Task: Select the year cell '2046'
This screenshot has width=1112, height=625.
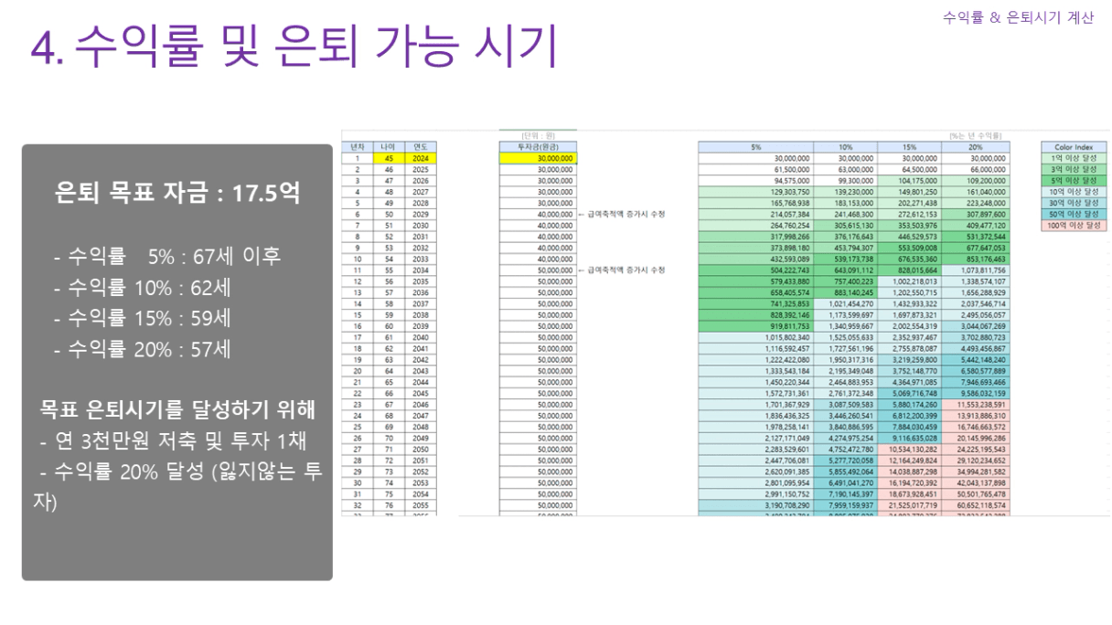Action: click(420, 404)
